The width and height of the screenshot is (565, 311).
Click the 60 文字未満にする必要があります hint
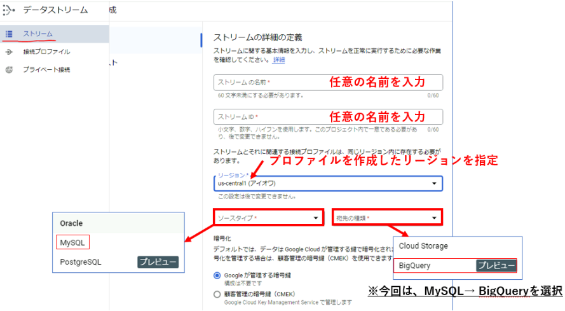(x=261, y=95)
